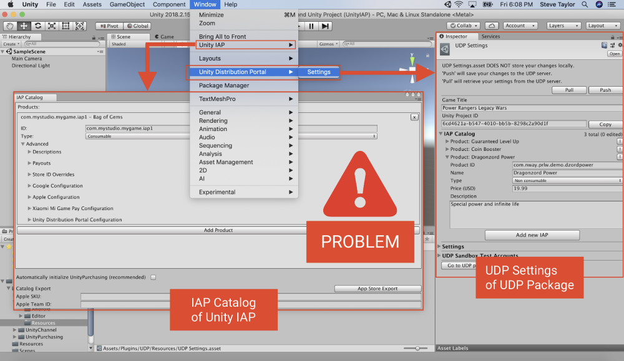Click the Hierarchy lock icon
Image resolution: width=624 pixels, height=361 pixels.
click(94, 38)
